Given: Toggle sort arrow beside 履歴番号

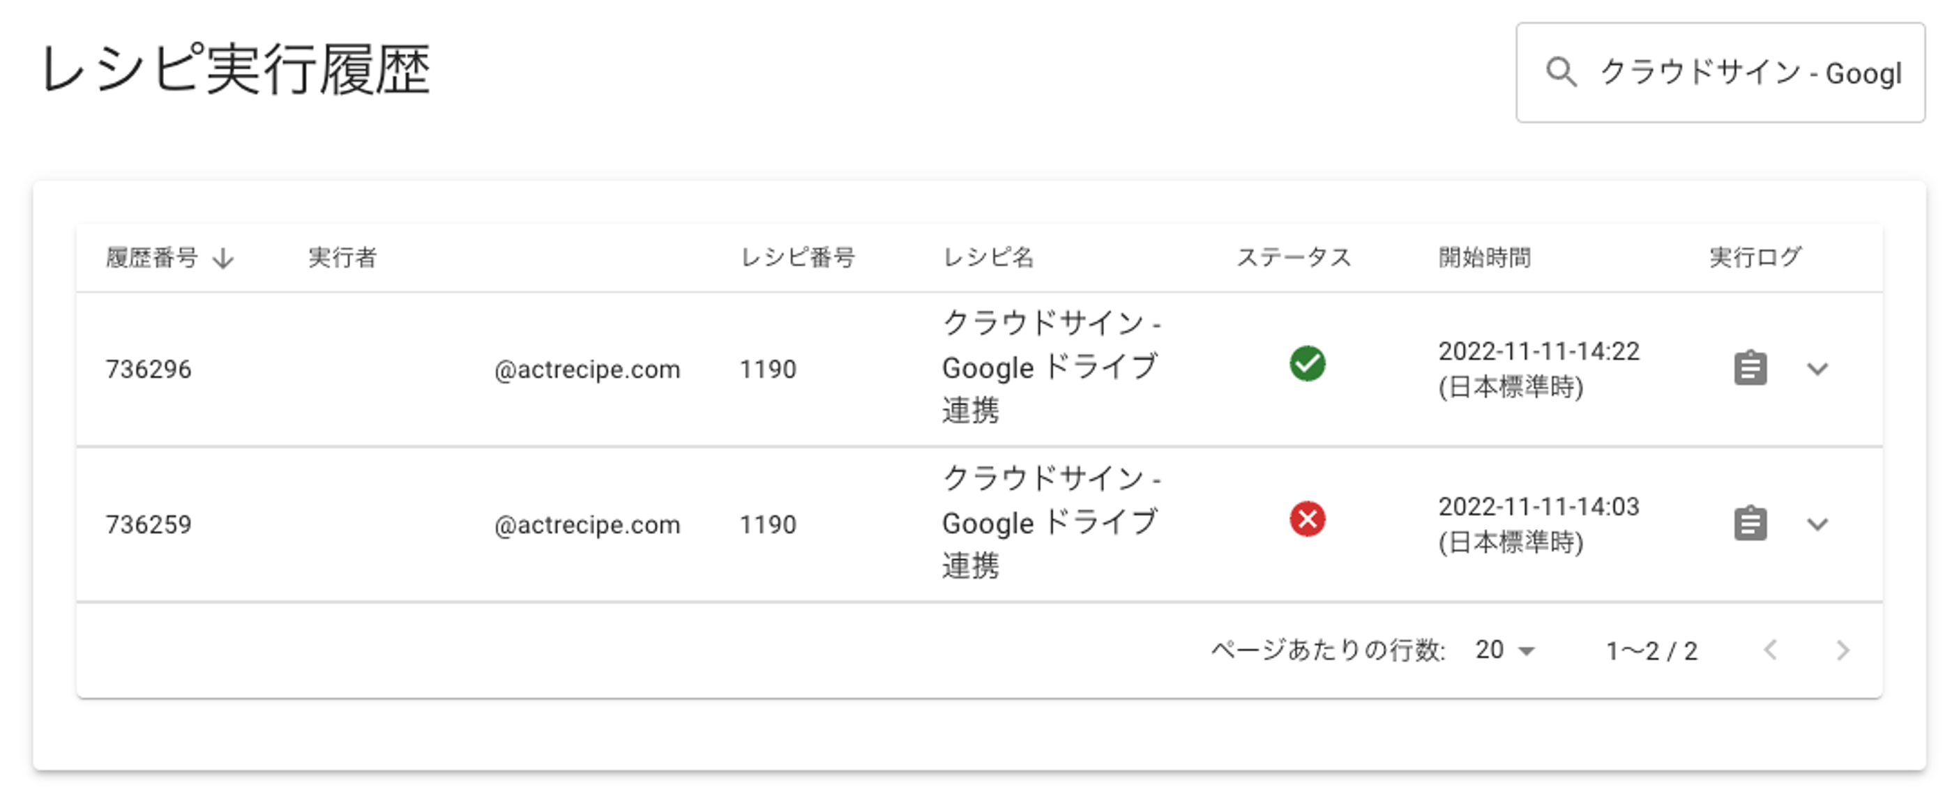Looking at the screenshot, I should pos(223,259).
